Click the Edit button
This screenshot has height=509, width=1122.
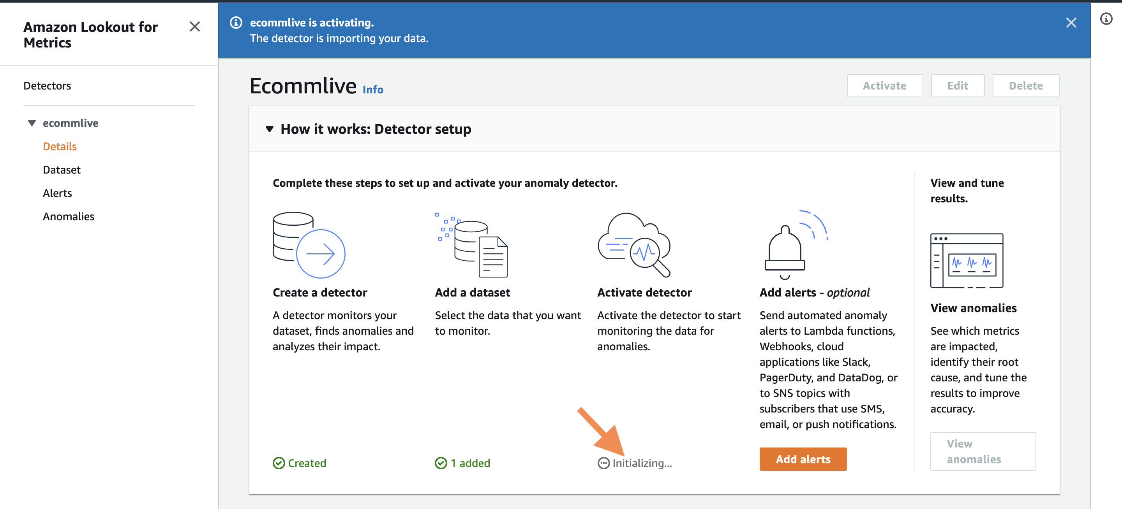point(957,86)
